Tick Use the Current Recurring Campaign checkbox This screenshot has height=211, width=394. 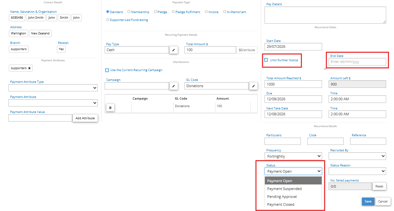point(107,70)
